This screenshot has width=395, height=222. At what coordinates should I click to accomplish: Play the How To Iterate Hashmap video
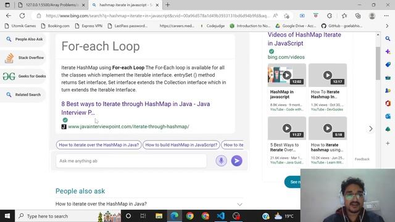pos(328,75)
